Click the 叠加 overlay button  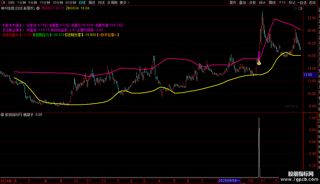pos(242,3)
